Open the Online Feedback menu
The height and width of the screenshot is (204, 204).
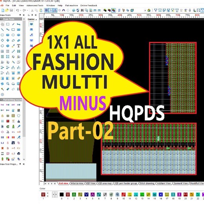pos(89,5)
